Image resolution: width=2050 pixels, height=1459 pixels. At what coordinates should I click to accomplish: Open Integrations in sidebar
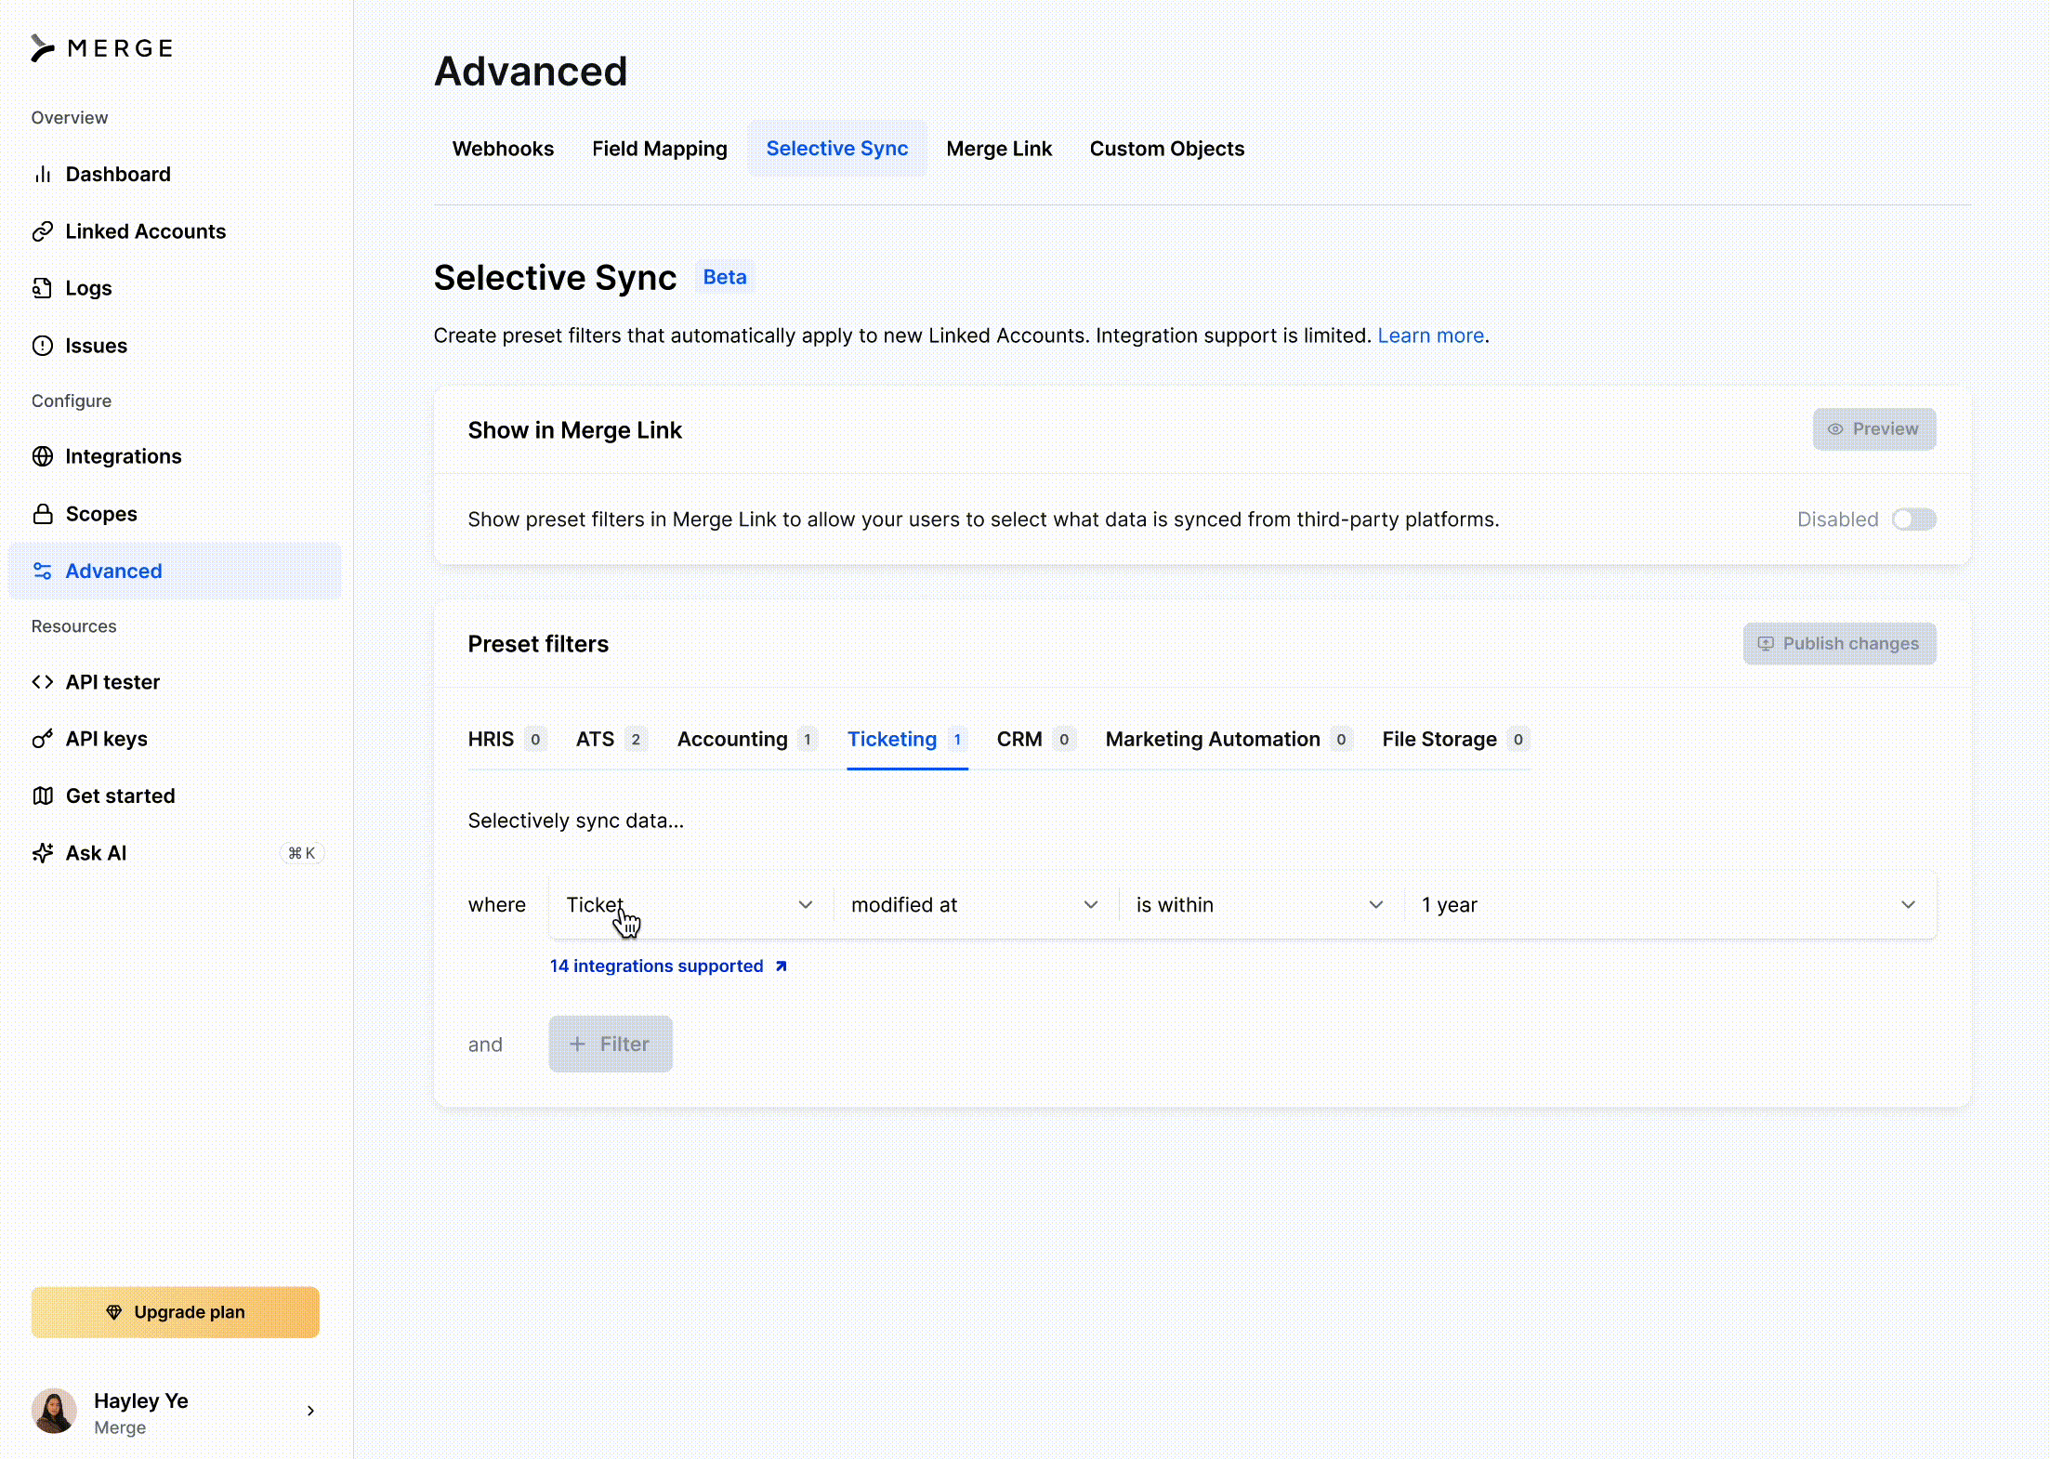175,456
